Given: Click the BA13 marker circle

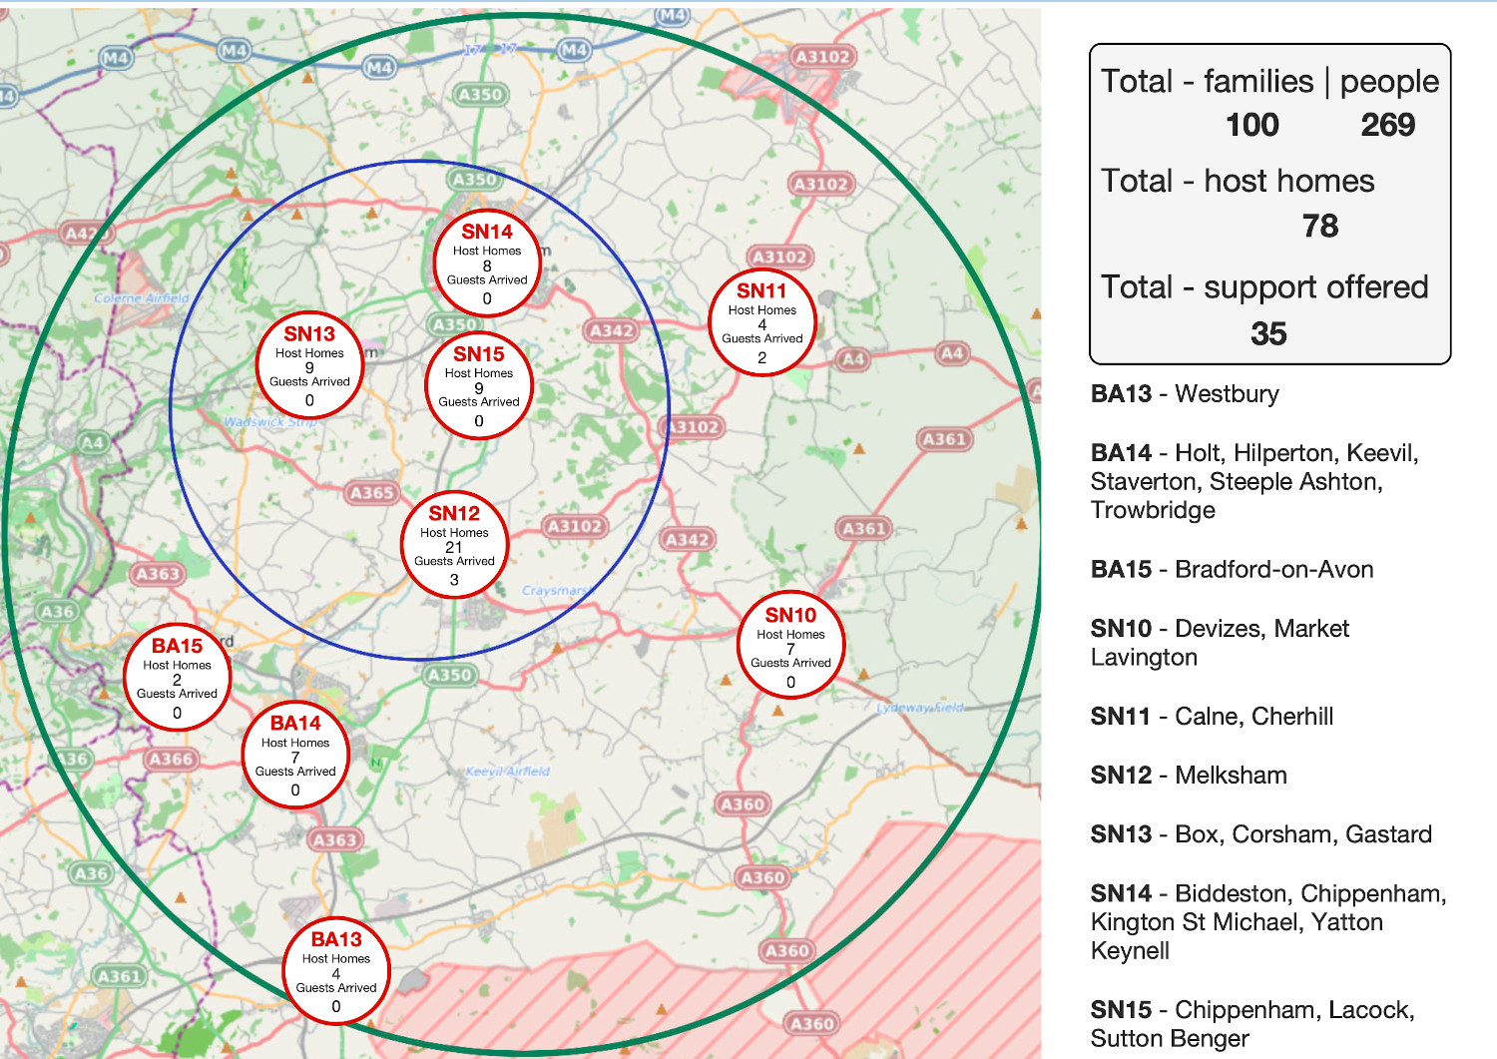Looking at the screenshot, I should (336, 972).
